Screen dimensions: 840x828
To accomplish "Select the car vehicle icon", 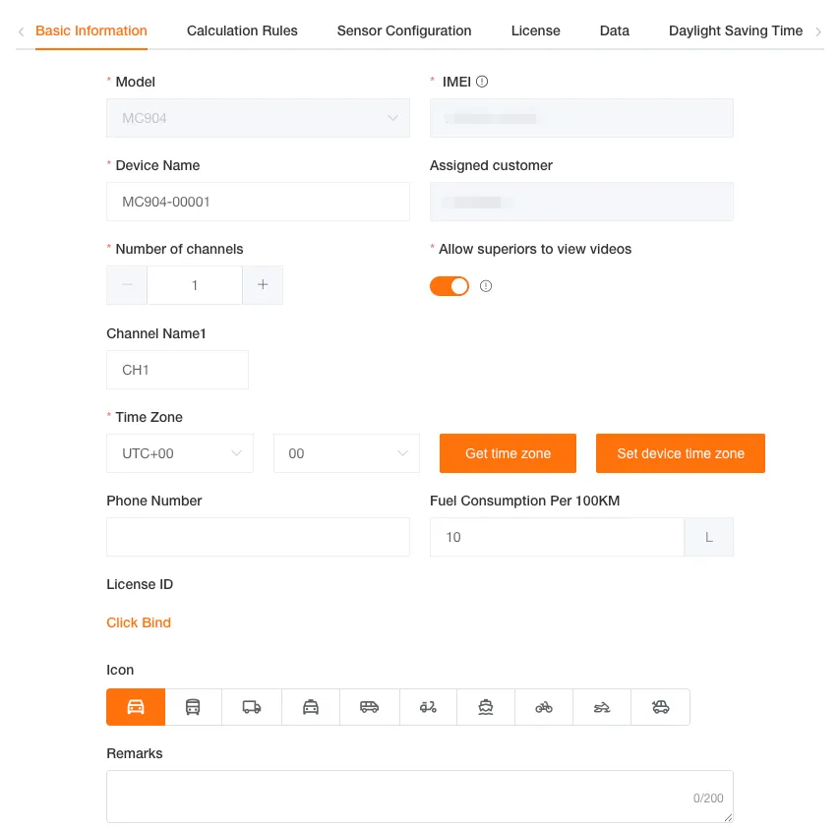I will click(x=136, y=707).
